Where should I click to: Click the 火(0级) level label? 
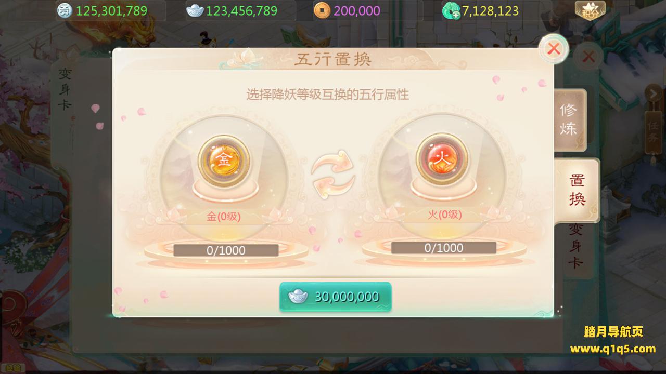tap(445, 215)
